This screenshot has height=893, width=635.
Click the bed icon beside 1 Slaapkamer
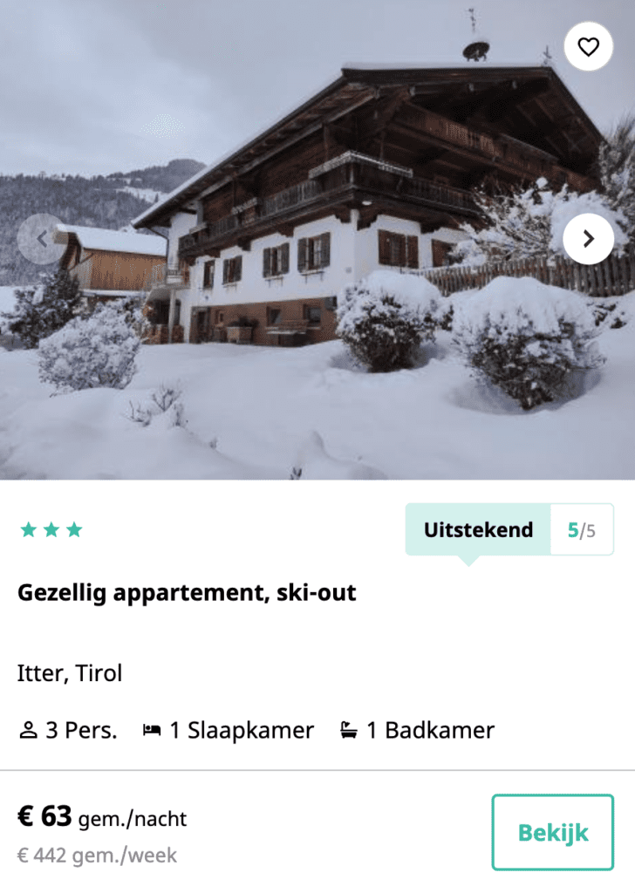pos(152,730)
